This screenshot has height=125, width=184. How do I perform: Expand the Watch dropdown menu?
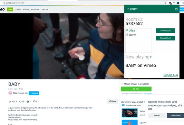point(45,9)
